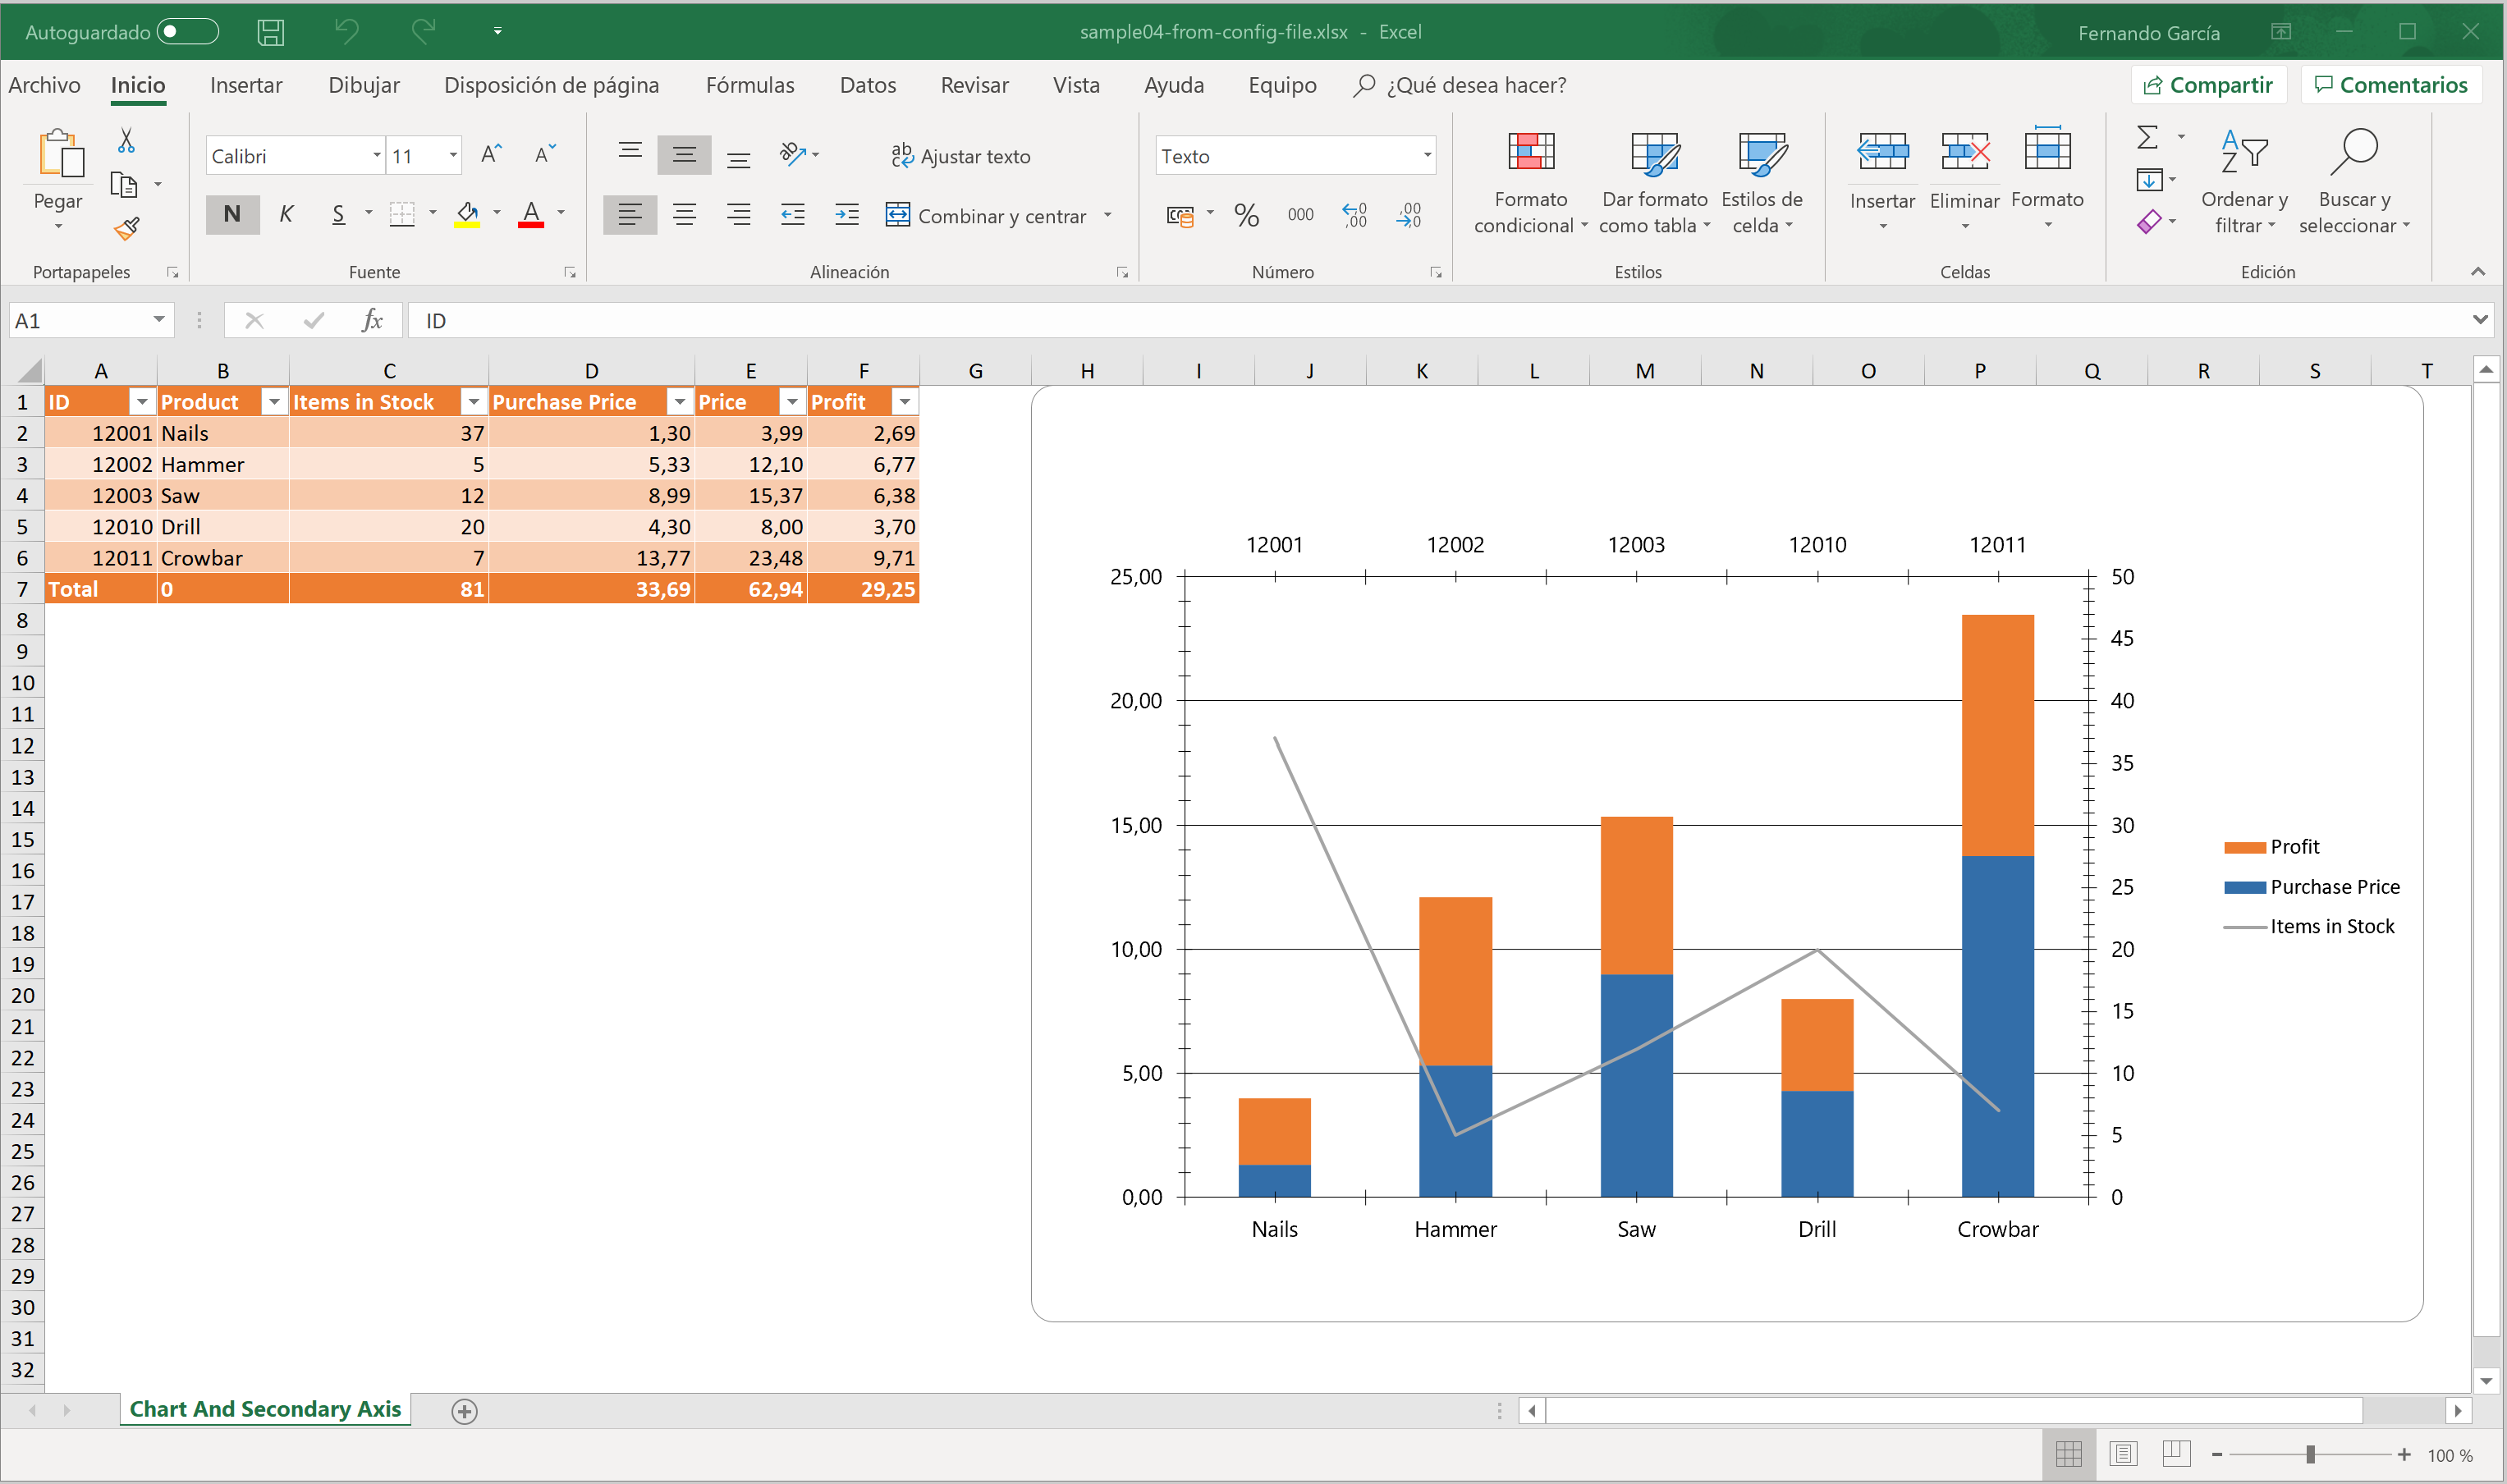Image resolution: width=2507 pixels, height=1484 pixels.
Task: Open the Calibri font name dropdown
Action: click(377, 156)
